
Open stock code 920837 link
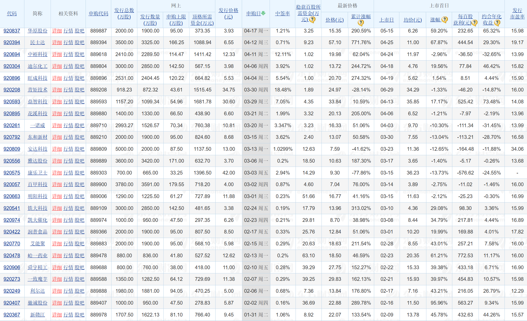coord(12,31)
